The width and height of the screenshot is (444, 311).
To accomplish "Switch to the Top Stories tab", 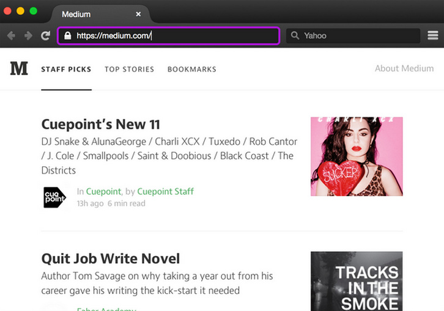I will click(x=129, y=70).
